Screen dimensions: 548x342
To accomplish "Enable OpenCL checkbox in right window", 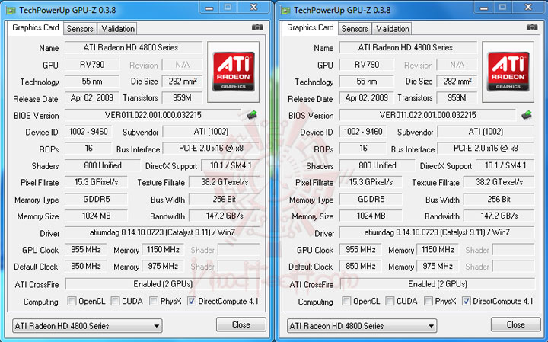I will click(346, 301).
